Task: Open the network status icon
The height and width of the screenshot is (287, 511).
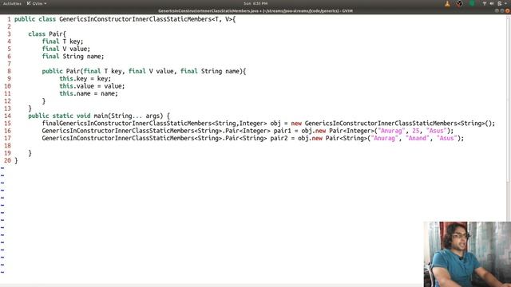Action: click(x=485, y=3)
